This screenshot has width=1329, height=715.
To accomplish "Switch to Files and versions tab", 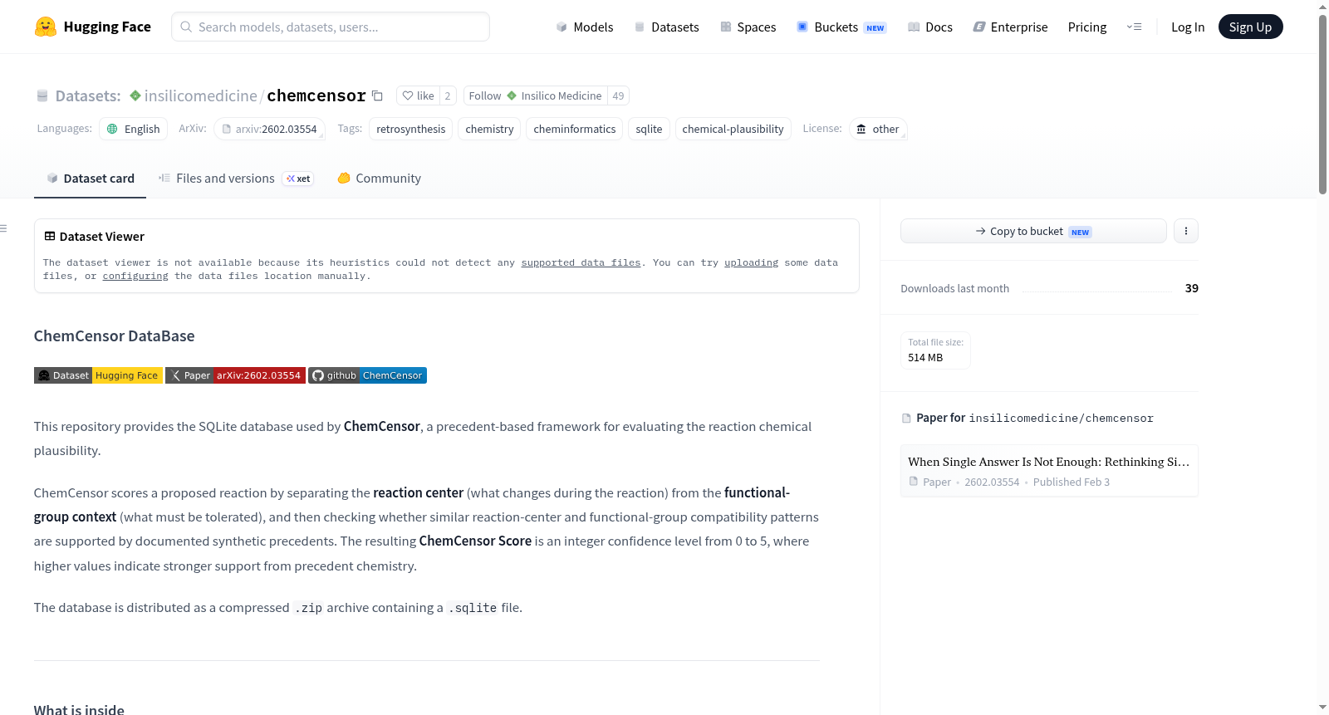I will 236,179.
